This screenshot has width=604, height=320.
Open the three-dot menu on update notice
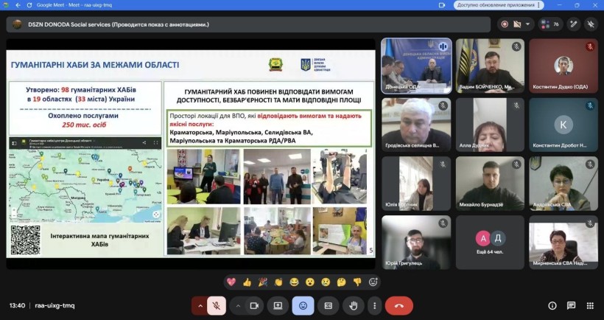tap(539, 5)
